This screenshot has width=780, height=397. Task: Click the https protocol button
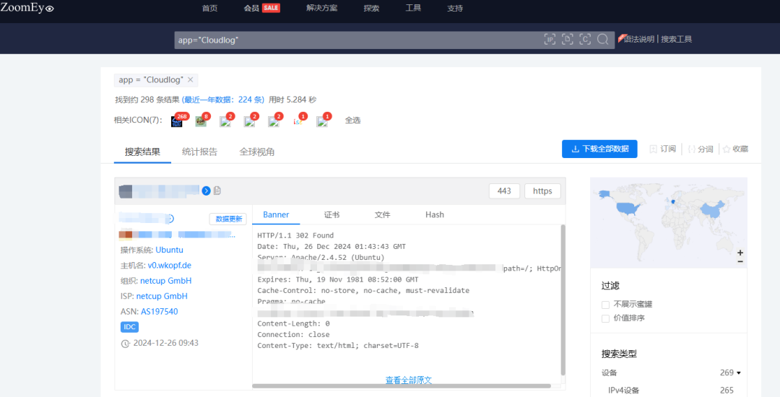pyautogui.click(x=542, y=191)
